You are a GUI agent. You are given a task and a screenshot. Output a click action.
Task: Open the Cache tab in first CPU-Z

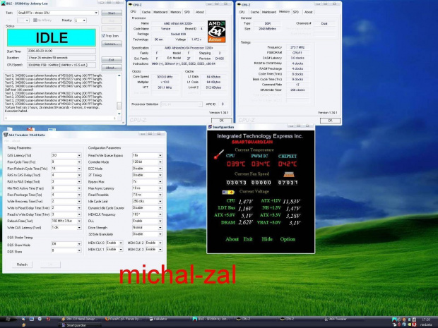[146, 12]
